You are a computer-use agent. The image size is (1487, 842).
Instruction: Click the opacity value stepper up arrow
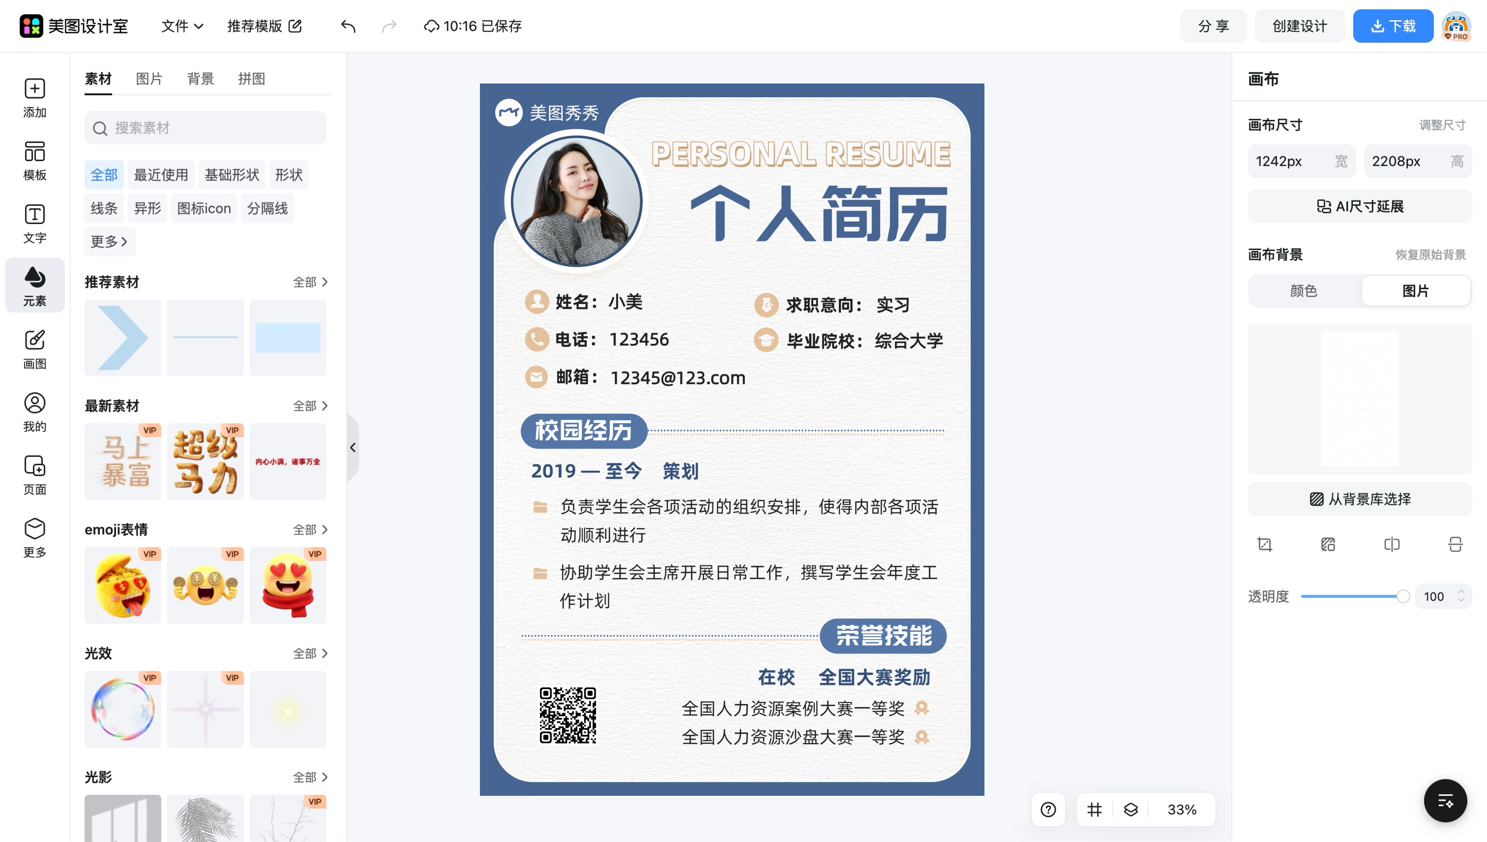(x=1461, y=591)
